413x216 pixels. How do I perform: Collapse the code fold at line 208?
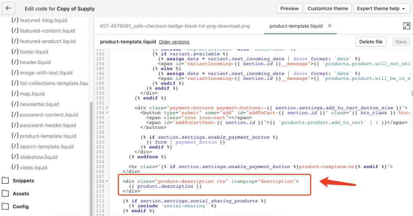click(107, 182)
